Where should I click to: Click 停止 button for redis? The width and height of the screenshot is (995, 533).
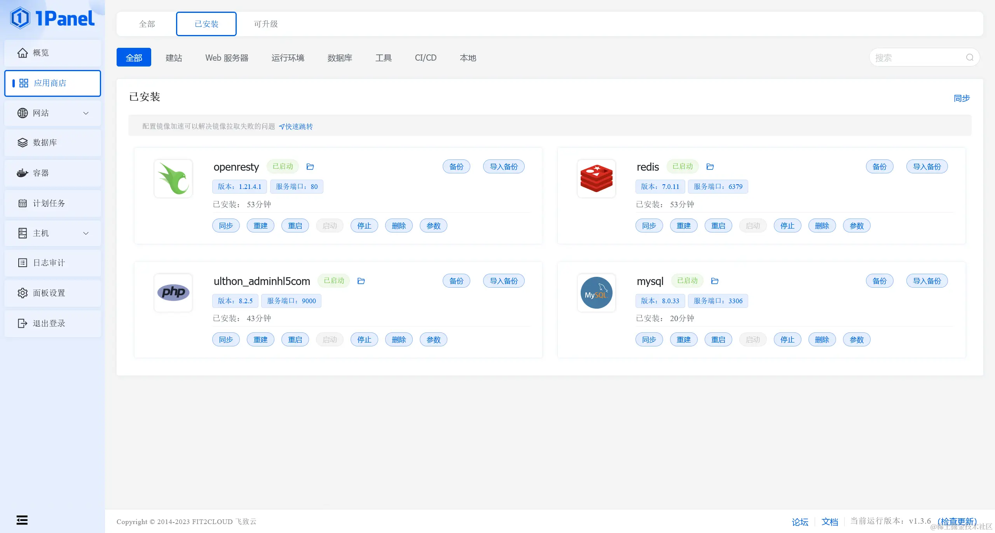point(787,226)
